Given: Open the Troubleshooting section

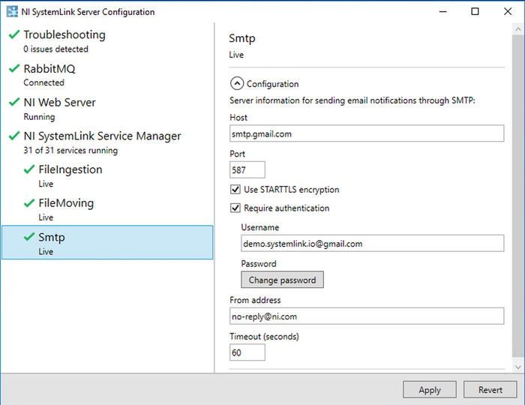Looking at the screenshot, I should pyautogui.click(x=107, y=41).
